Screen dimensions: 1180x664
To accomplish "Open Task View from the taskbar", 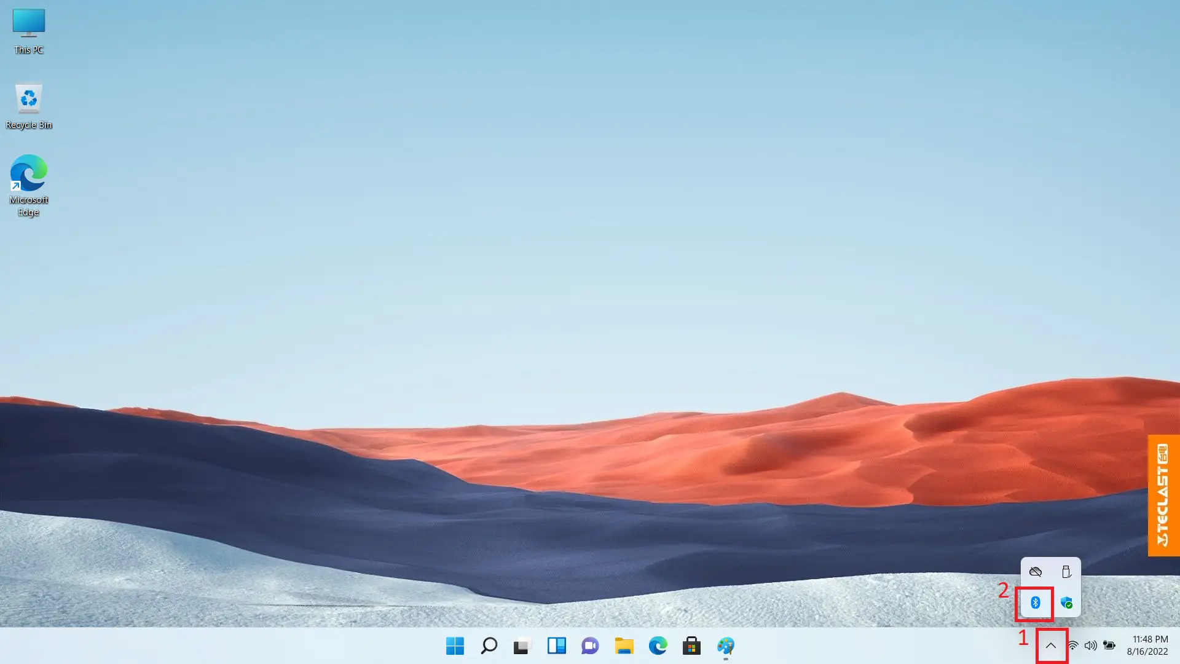I will [x=522, y=646].
